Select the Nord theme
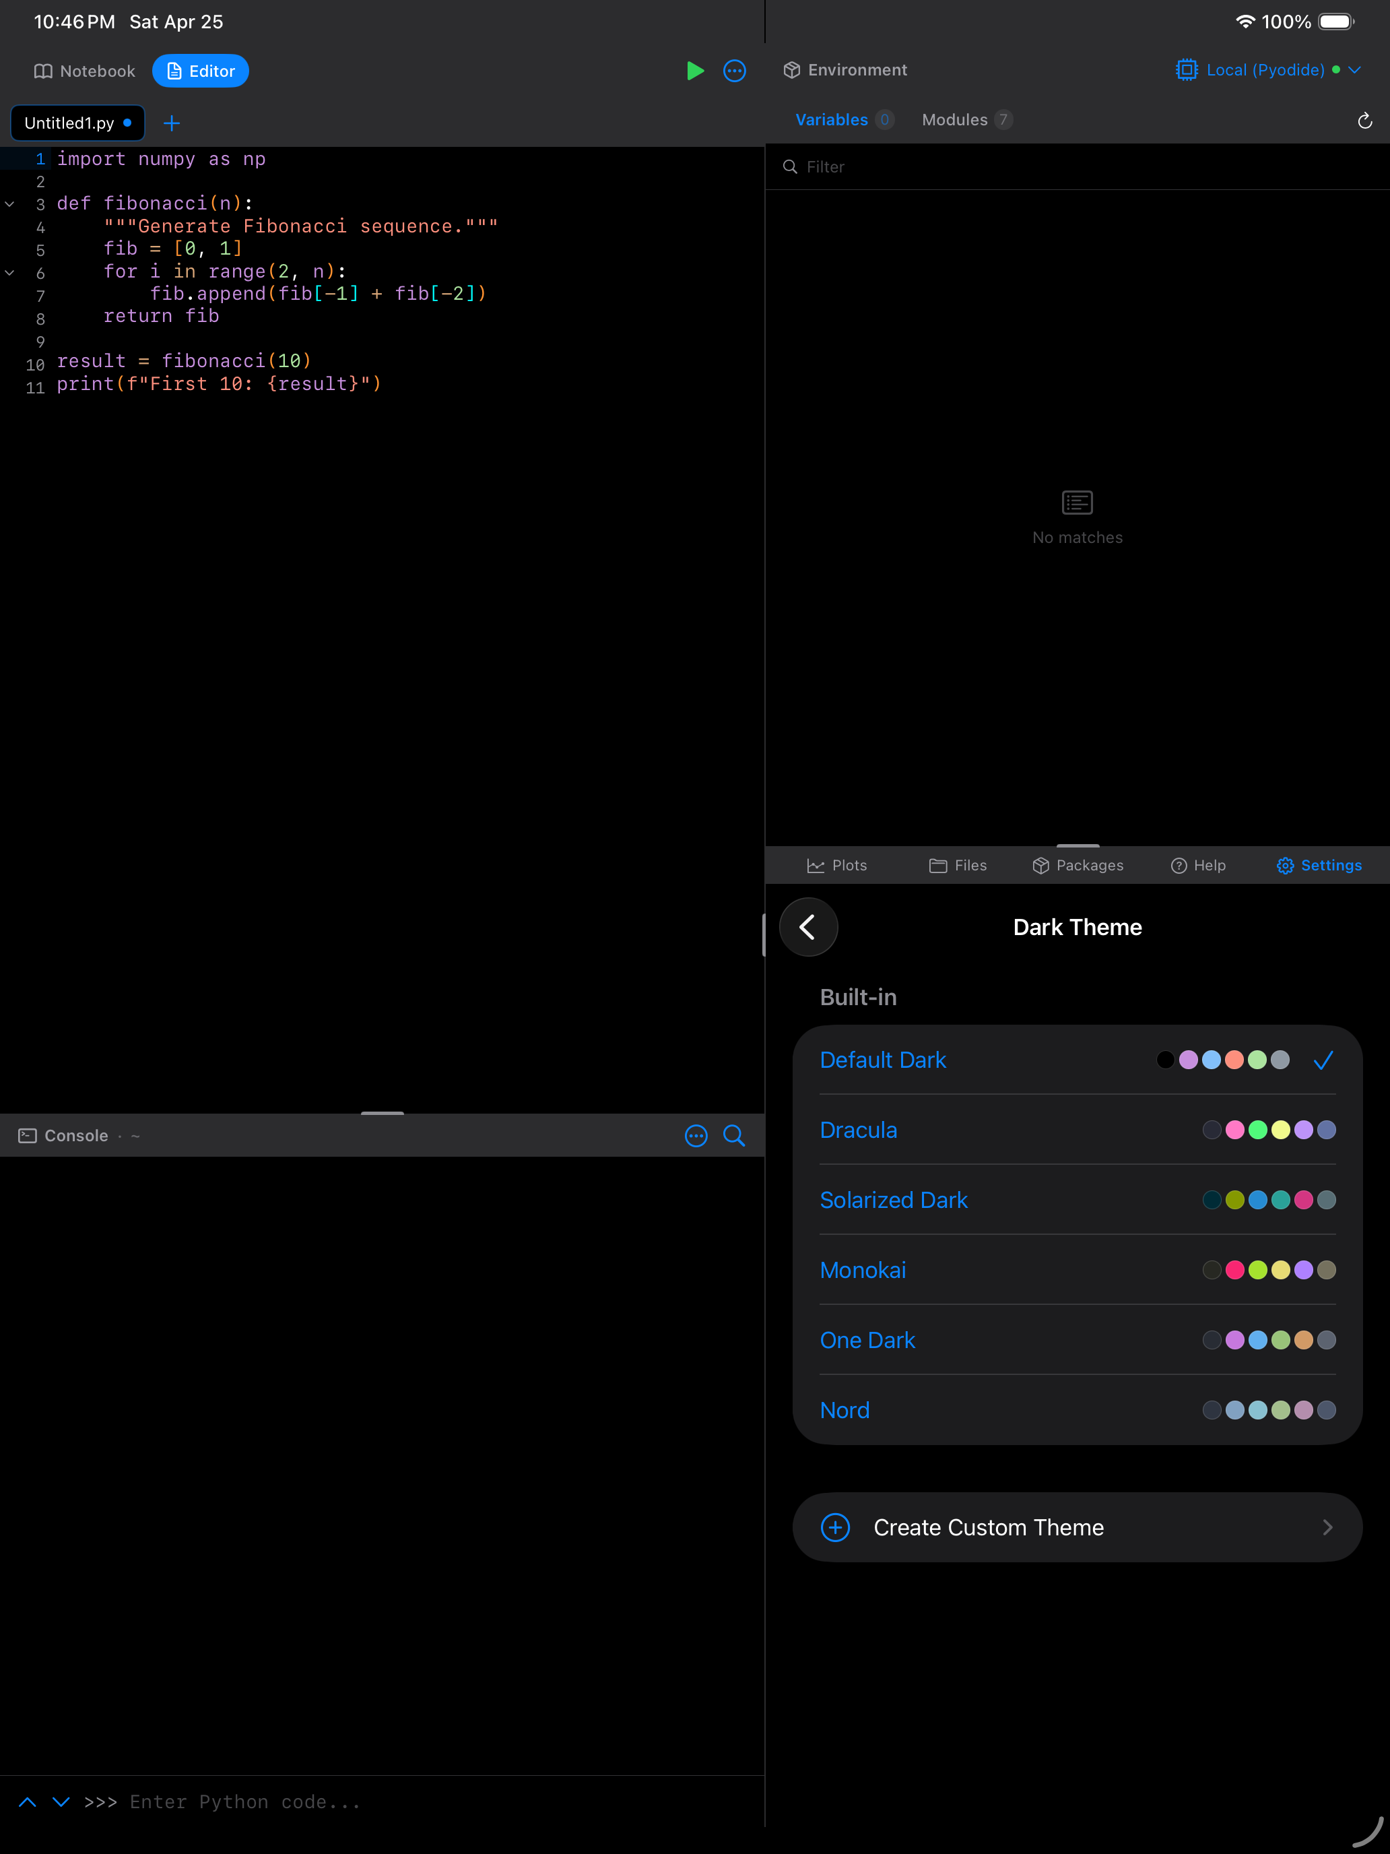The width and height of the screenshot is (1390, 1854). coord(1078,1410)
